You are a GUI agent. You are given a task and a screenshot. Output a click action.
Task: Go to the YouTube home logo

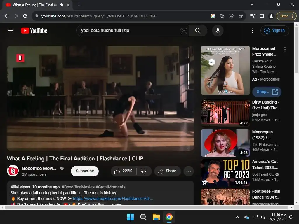pos(34,31)
